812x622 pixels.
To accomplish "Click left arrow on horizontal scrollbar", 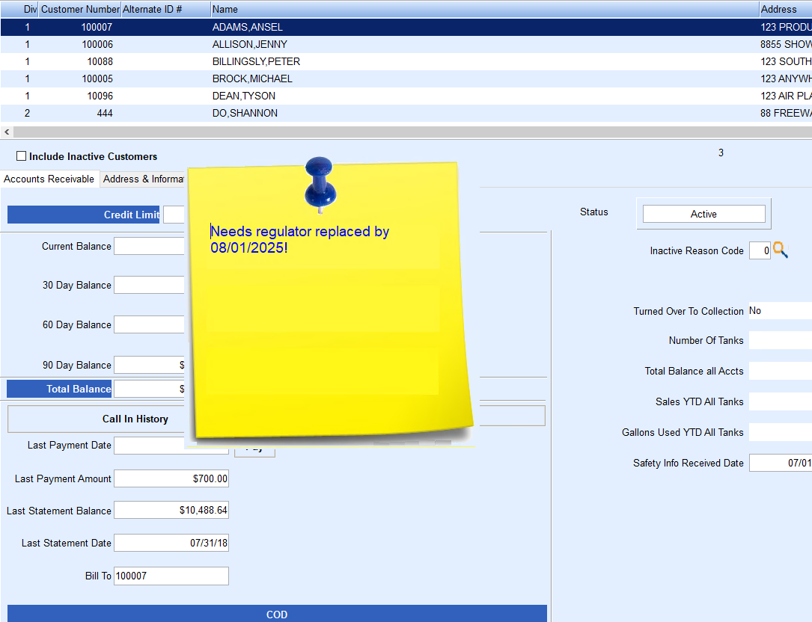I will pyautogui.click(x=7, y=132).
